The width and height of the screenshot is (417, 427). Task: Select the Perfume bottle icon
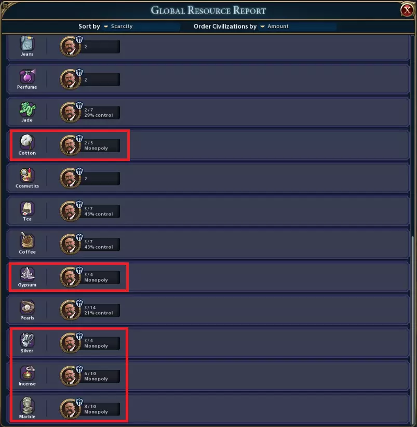(x=27, y=76)
